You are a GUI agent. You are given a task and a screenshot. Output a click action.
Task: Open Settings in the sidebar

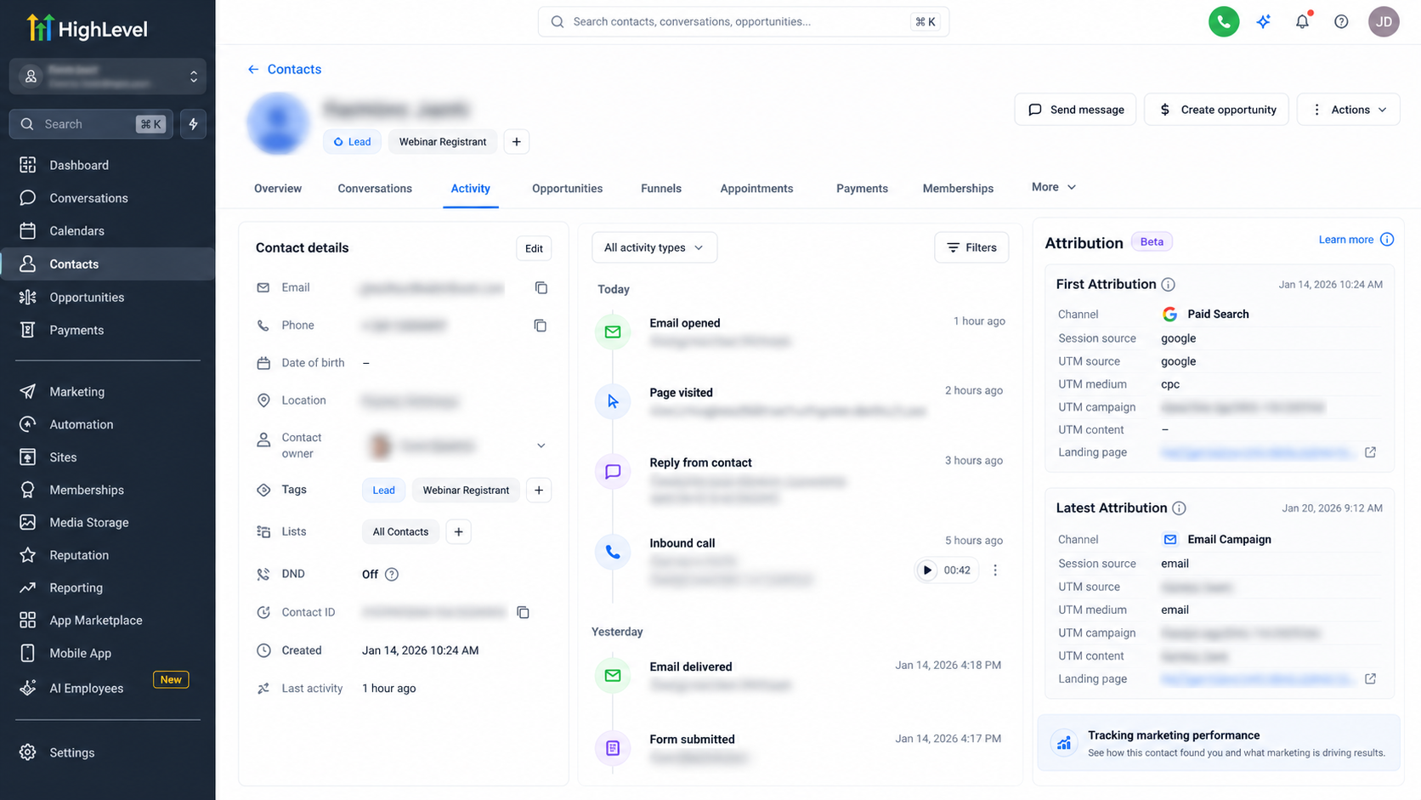pos(72,752)
